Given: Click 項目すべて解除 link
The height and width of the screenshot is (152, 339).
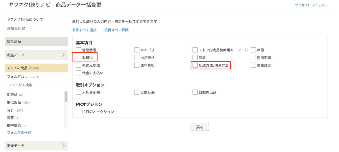Looking at the screenshot, I should pyautogui.click(x=116, y=30).
